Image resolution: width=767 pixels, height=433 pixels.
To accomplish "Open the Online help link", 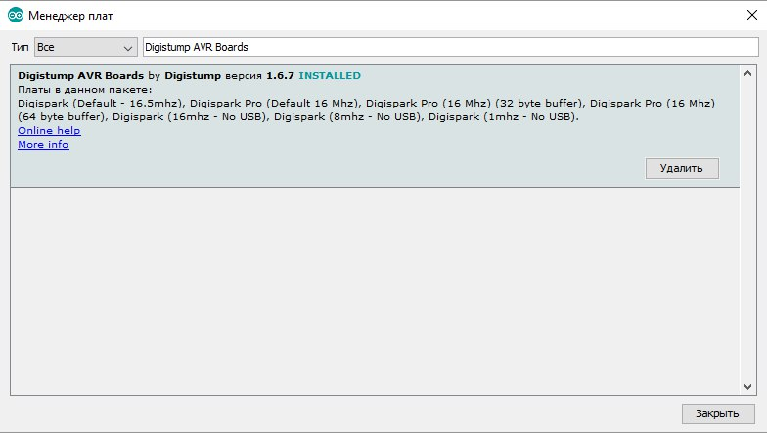I will point(49,131).
